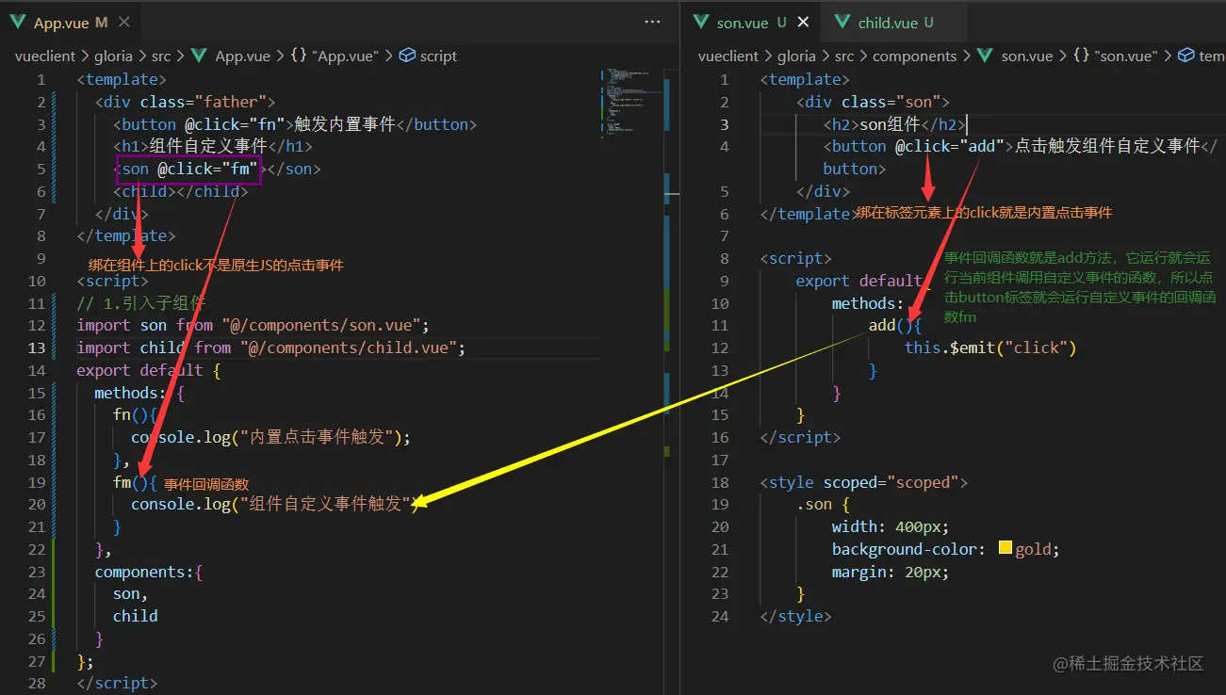Click the class="father" div line in App.vue
Screen dimensions: 1226x695
[185, 102]
